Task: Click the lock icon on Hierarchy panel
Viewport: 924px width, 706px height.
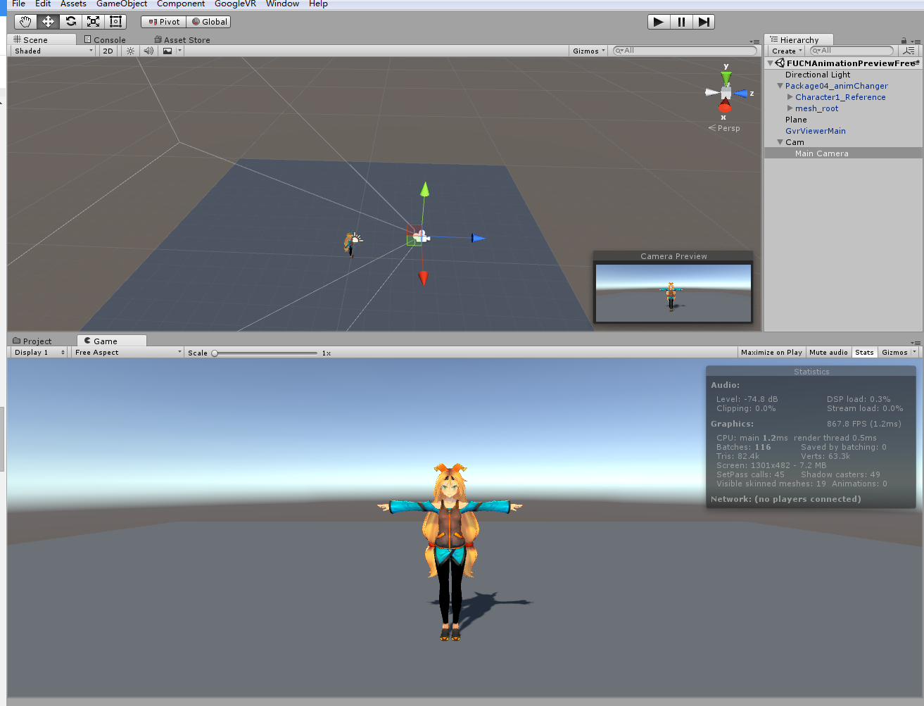Action: (x=904, y=40)
